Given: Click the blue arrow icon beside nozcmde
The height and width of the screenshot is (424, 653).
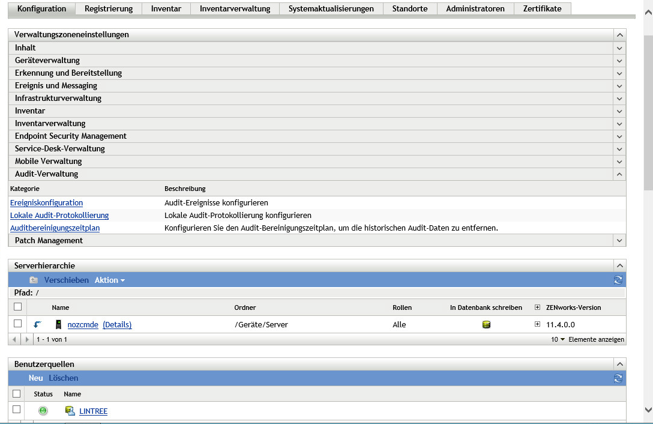Looking at the screenshot, I should [x=37, y=324].
